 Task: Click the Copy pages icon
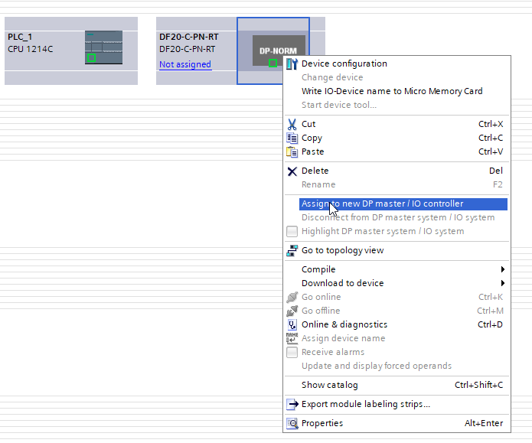292,138
